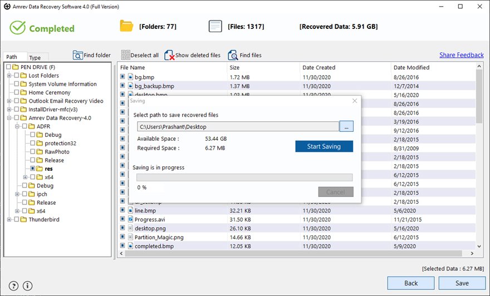
Task: Expand the Thunderbird tree node
Action: (x=9, y=219)
